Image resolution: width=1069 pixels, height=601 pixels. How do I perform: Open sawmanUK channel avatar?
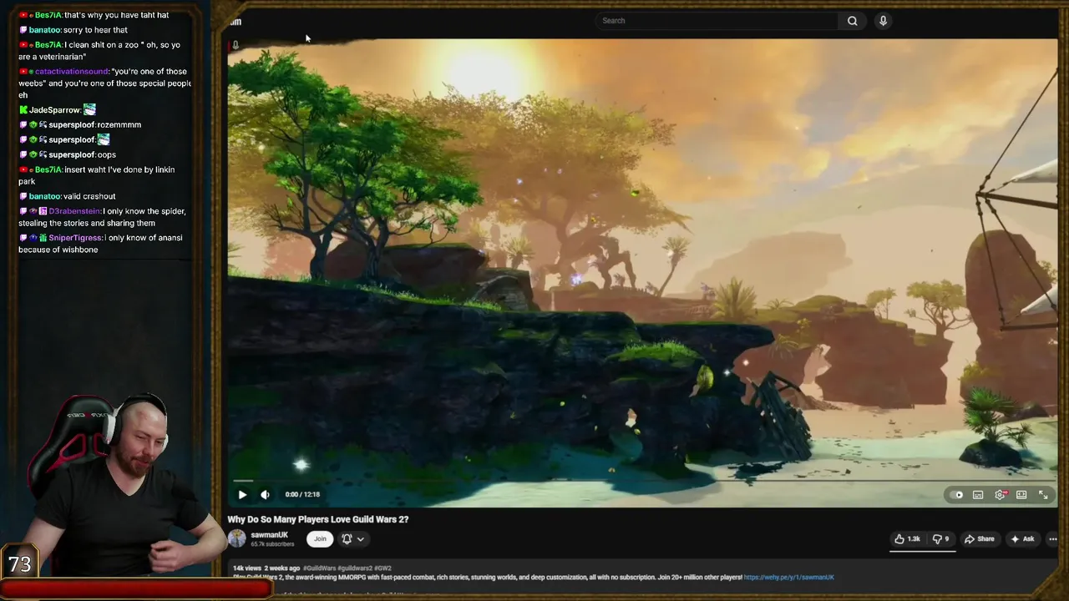[237, 538]
